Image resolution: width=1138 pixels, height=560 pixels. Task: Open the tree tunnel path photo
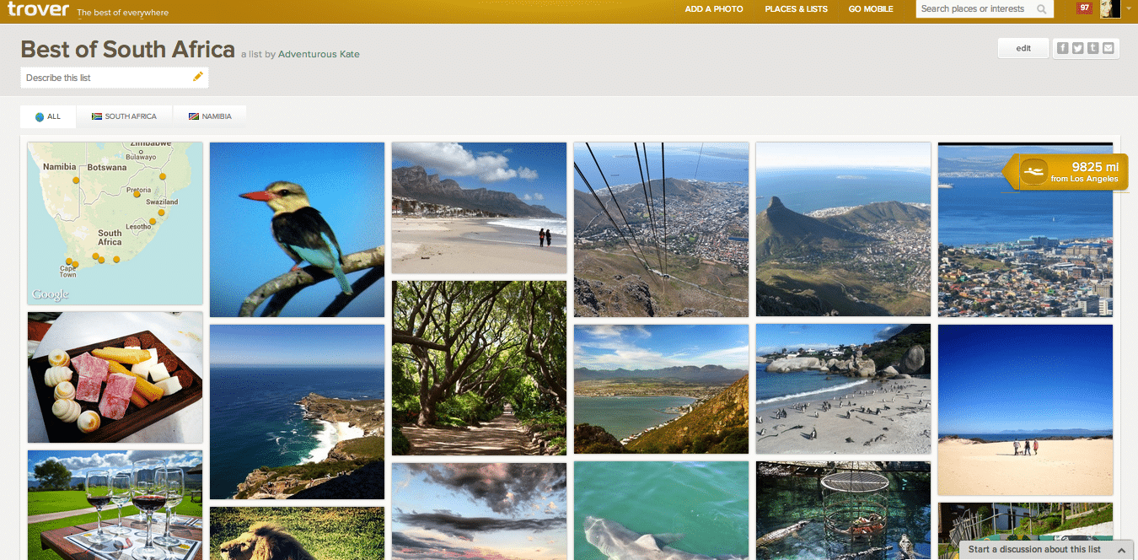tap(479, 368)
